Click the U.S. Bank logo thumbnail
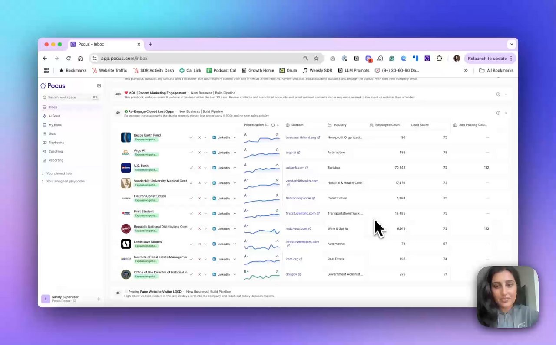Viewport: 556px width, 345px height. pos(126,168)
